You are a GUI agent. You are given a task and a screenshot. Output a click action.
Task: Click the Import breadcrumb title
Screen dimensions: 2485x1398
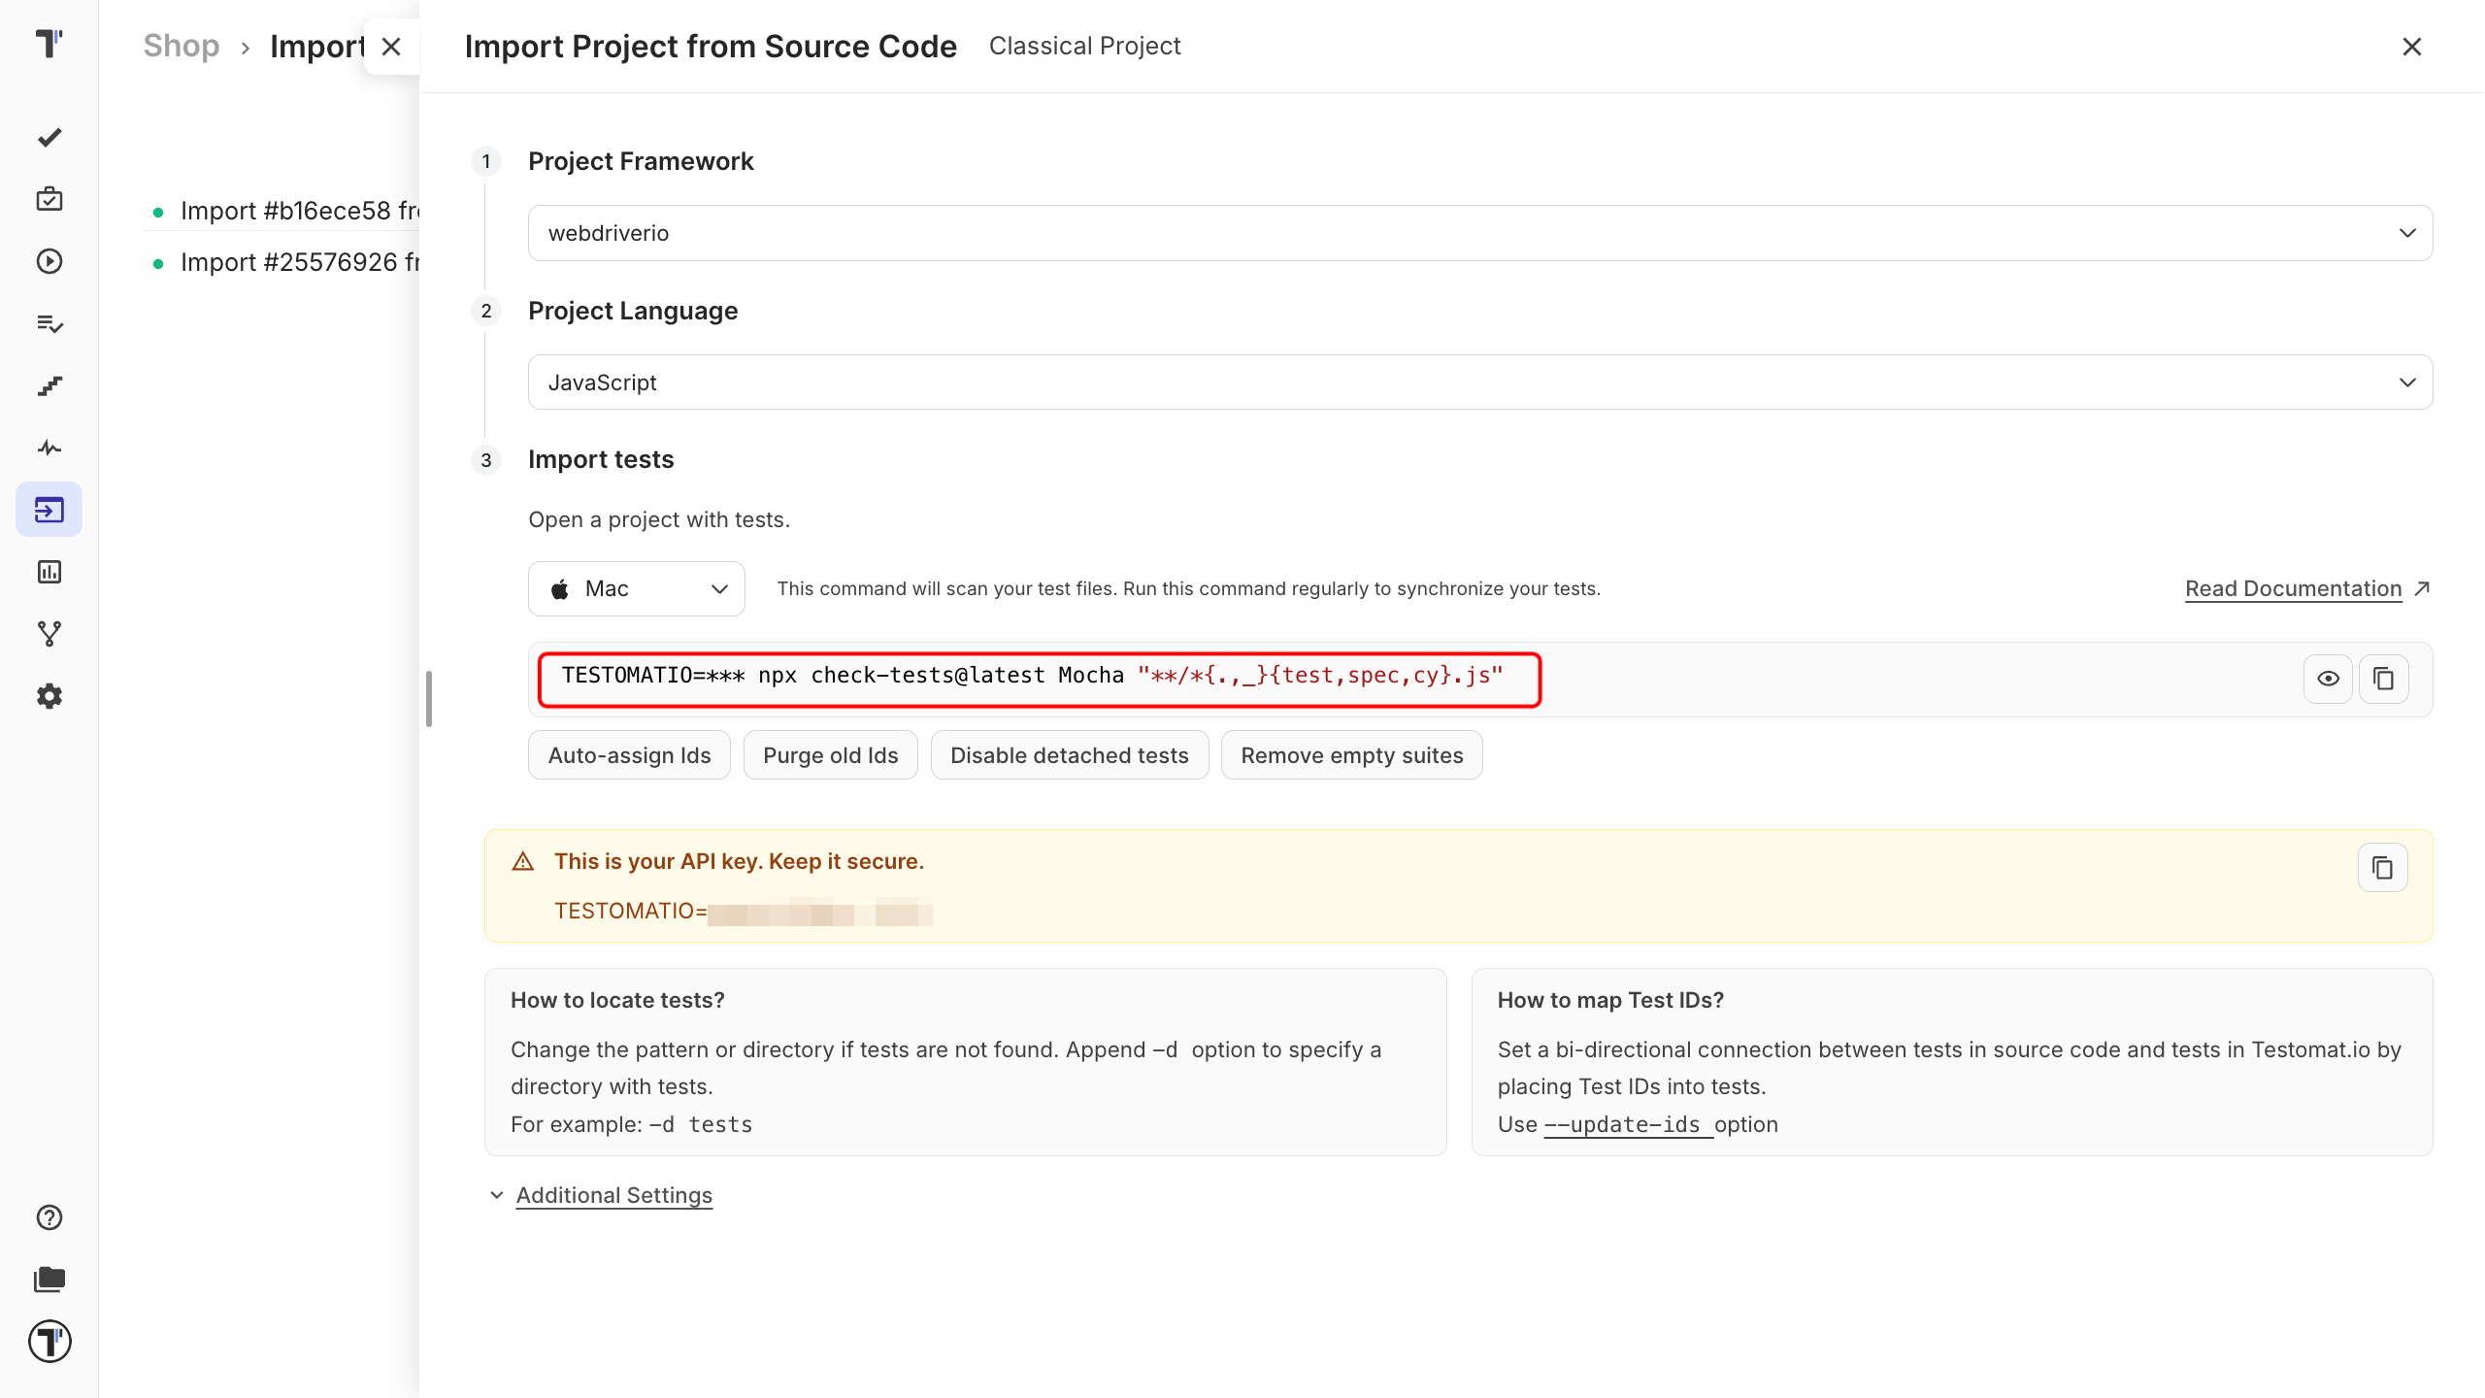pyautogui.click(x=317, y=46)
